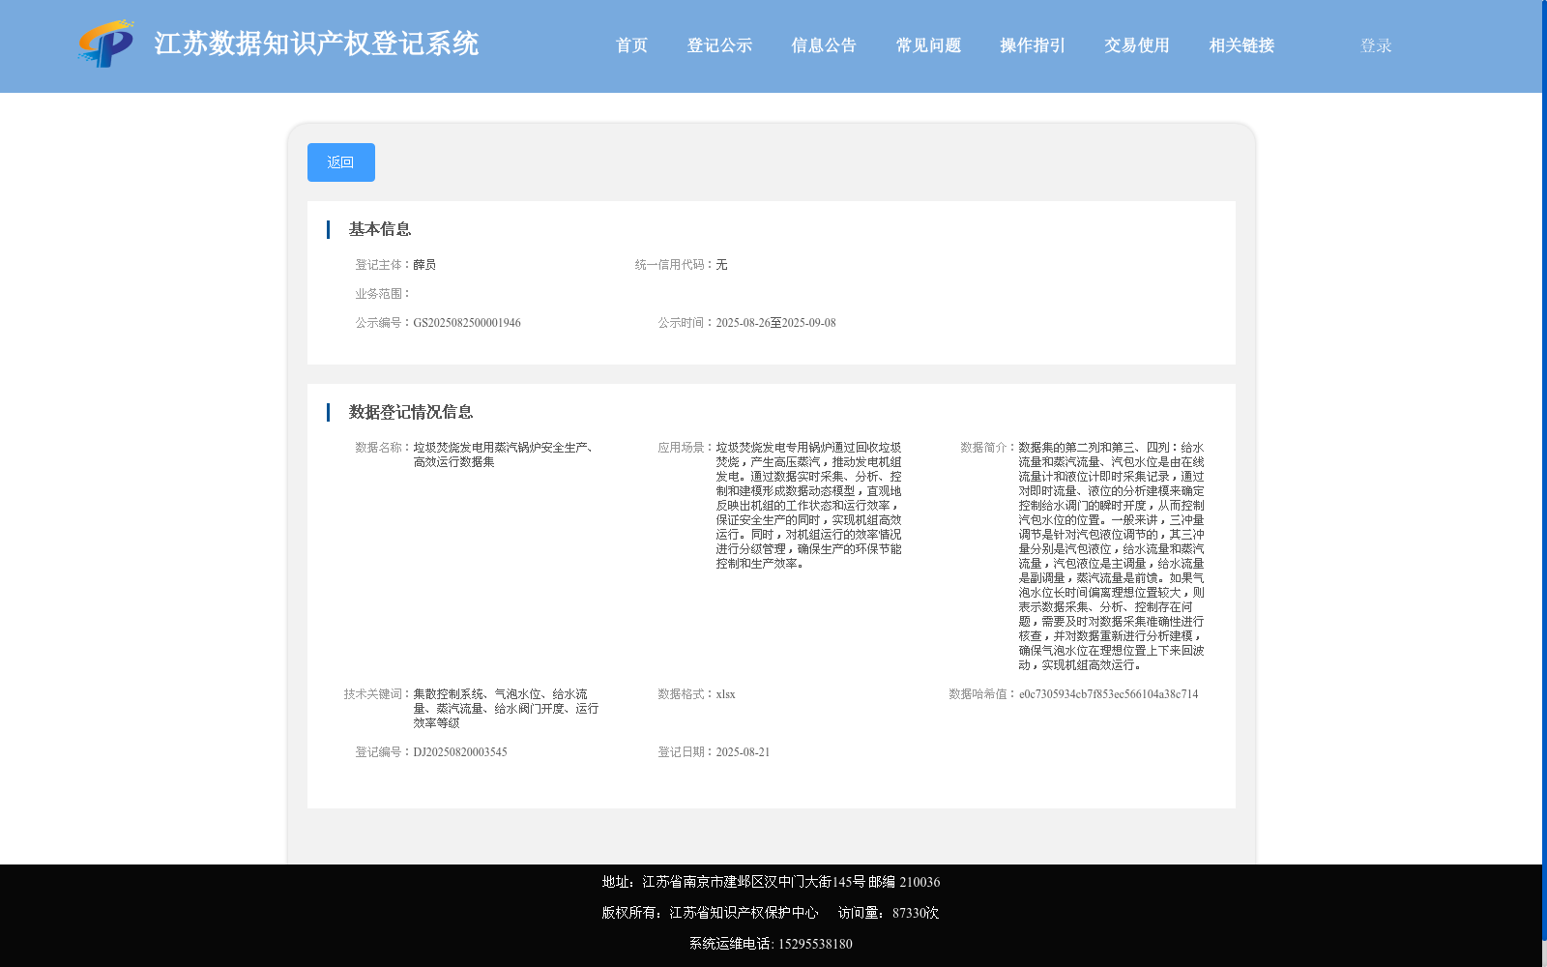Click the 数据简介 description paragraph
1547x967 pixels.
pos(1111,556)
